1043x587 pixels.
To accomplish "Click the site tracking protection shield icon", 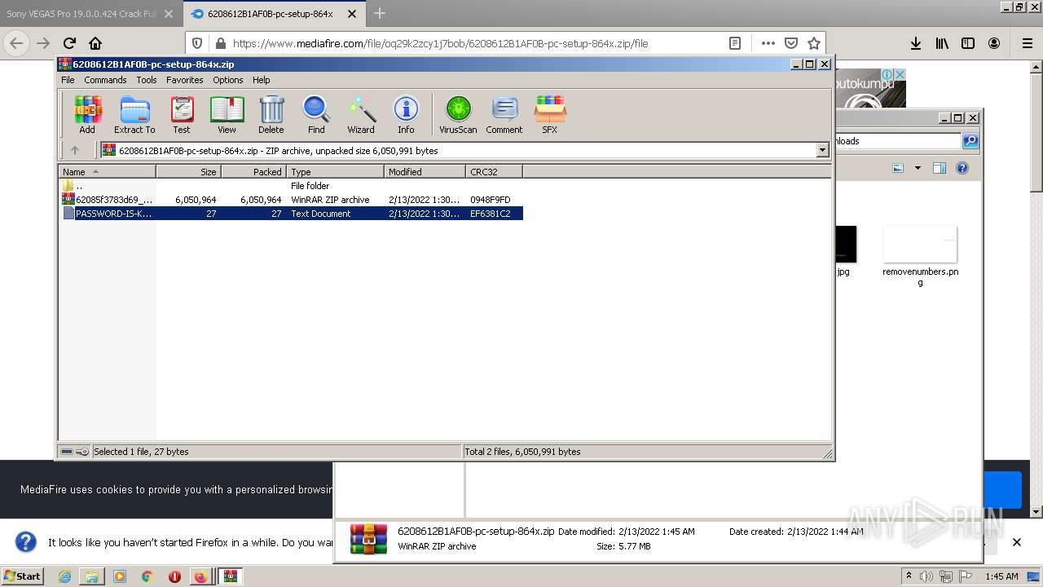I will click(x=197, y=43).
